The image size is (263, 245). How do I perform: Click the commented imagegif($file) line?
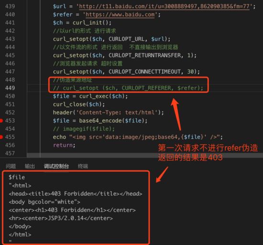click(x=84, y=129)
